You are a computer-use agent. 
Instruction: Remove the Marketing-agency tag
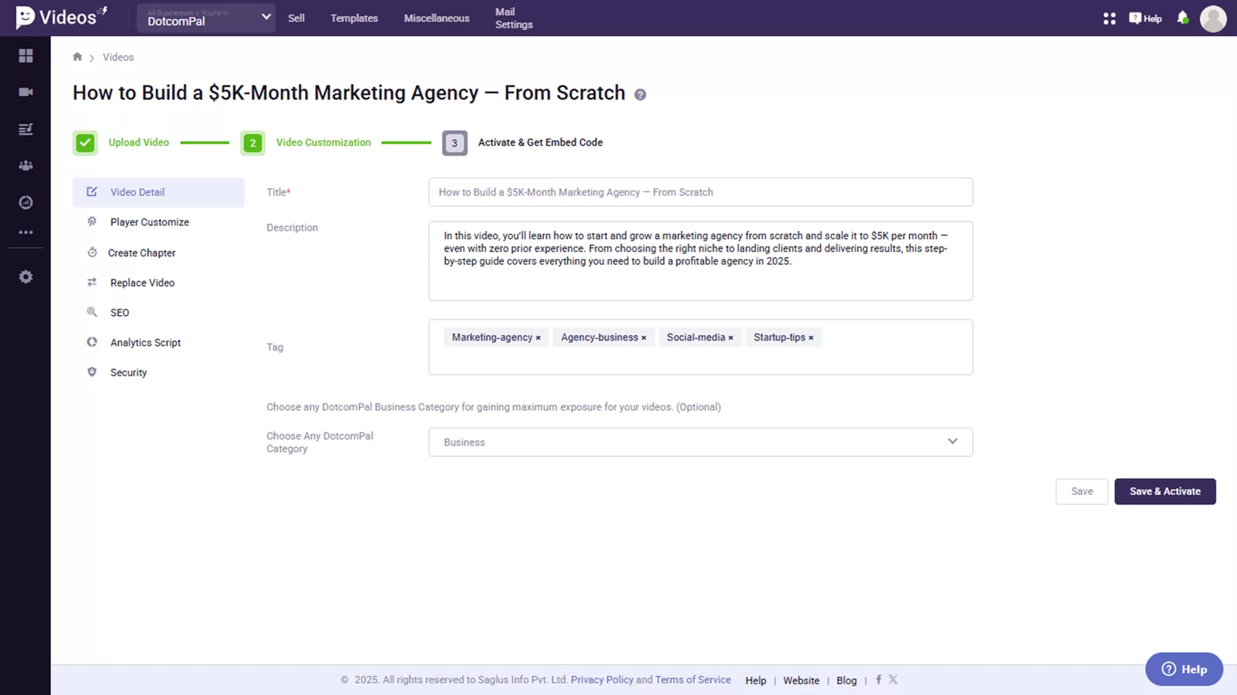538,338
